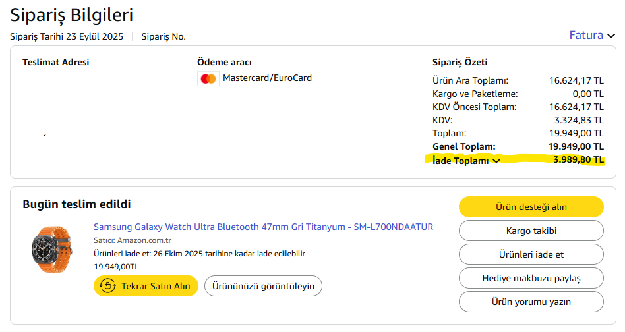
Task: Write a review via Ürün yorumu yazın
Action: [531, 302]
